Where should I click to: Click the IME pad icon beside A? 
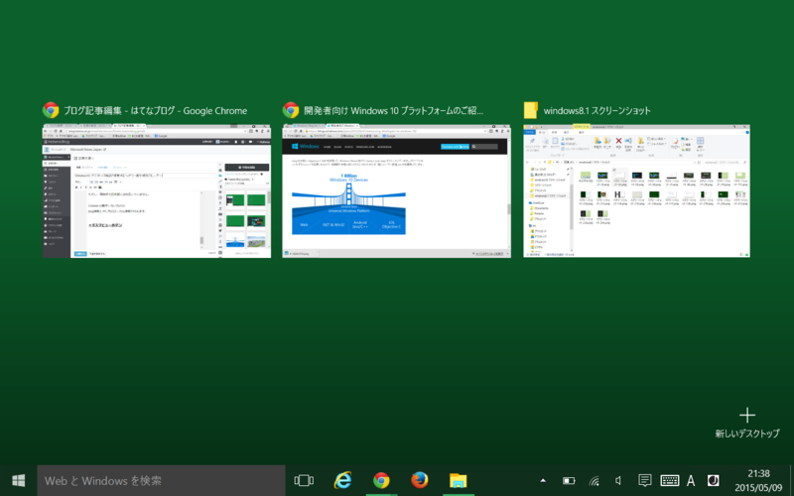click(x=713, y=480)
